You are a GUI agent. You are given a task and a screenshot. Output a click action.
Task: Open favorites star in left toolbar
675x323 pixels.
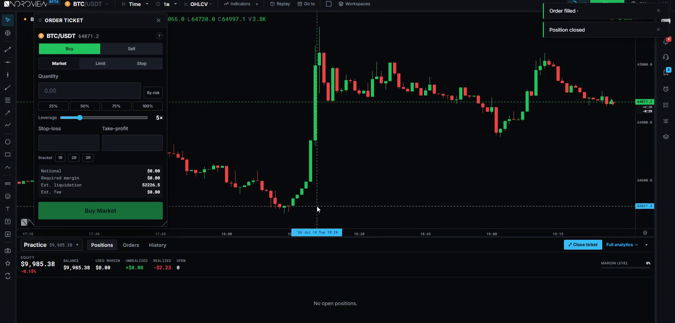coord(8,263)
